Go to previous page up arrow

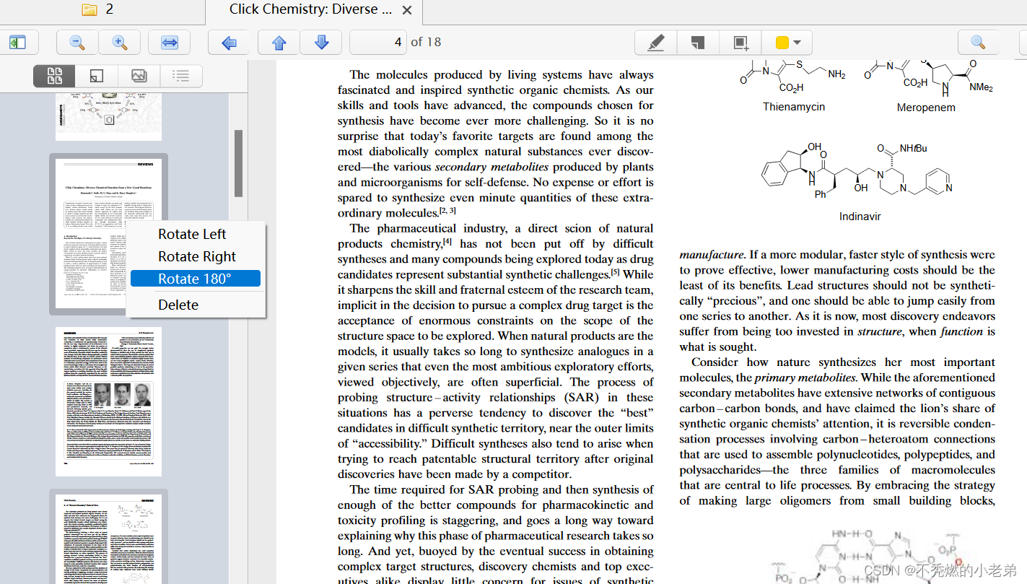[279, 43]
